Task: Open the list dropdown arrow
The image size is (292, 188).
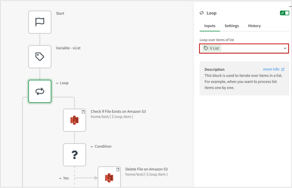Action: click(x=285, y=48)
